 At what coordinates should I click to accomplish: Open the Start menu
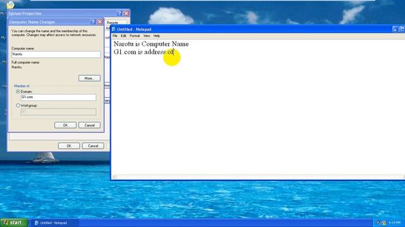[14, 223]
